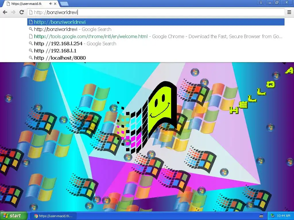Minimize the Chrome window
Viewport: 294px width, 220px height.
click(x=270, y=2)
